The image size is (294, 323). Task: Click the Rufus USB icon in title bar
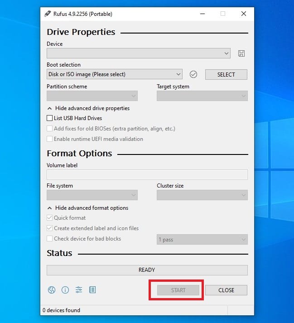48,14
